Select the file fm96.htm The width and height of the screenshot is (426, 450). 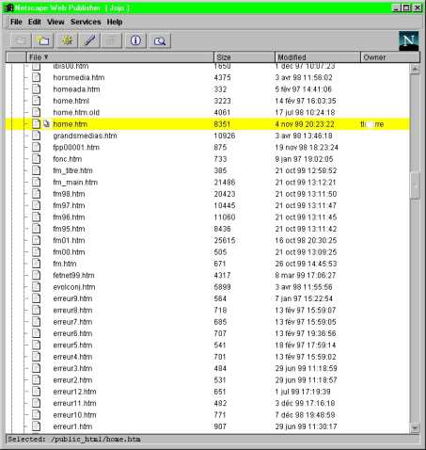click(69, 217)
